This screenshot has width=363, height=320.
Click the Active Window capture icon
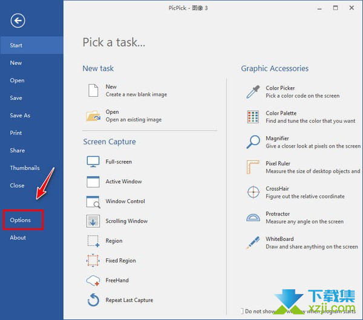click(x=93, y=181)
